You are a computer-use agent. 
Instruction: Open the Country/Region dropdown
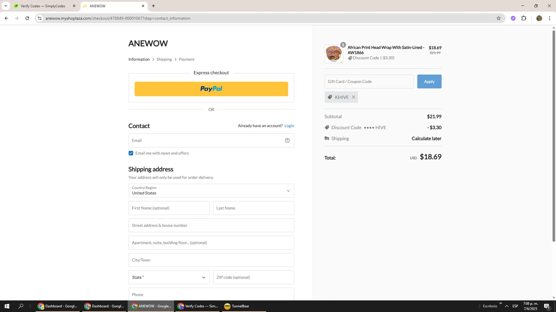[211, 191]
